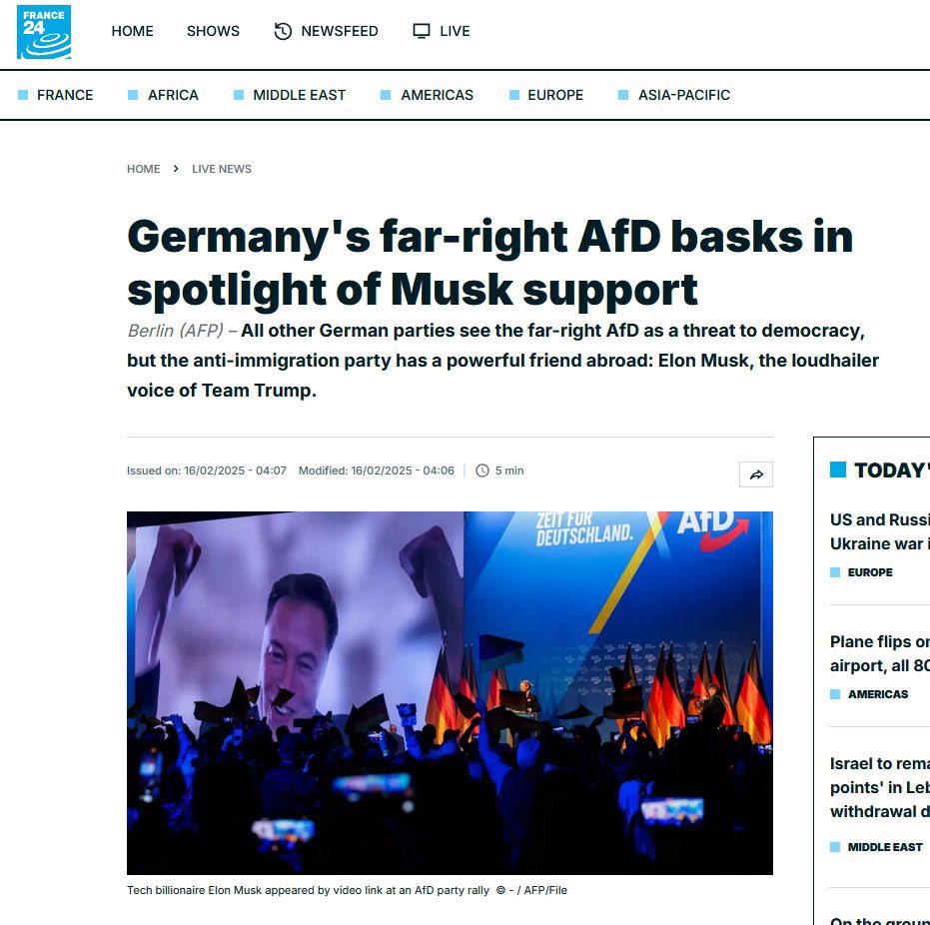The image size is (930, 925).
Task: Click the Live TV screen icon
Action: pyautogui.click(x=422, y=31)
